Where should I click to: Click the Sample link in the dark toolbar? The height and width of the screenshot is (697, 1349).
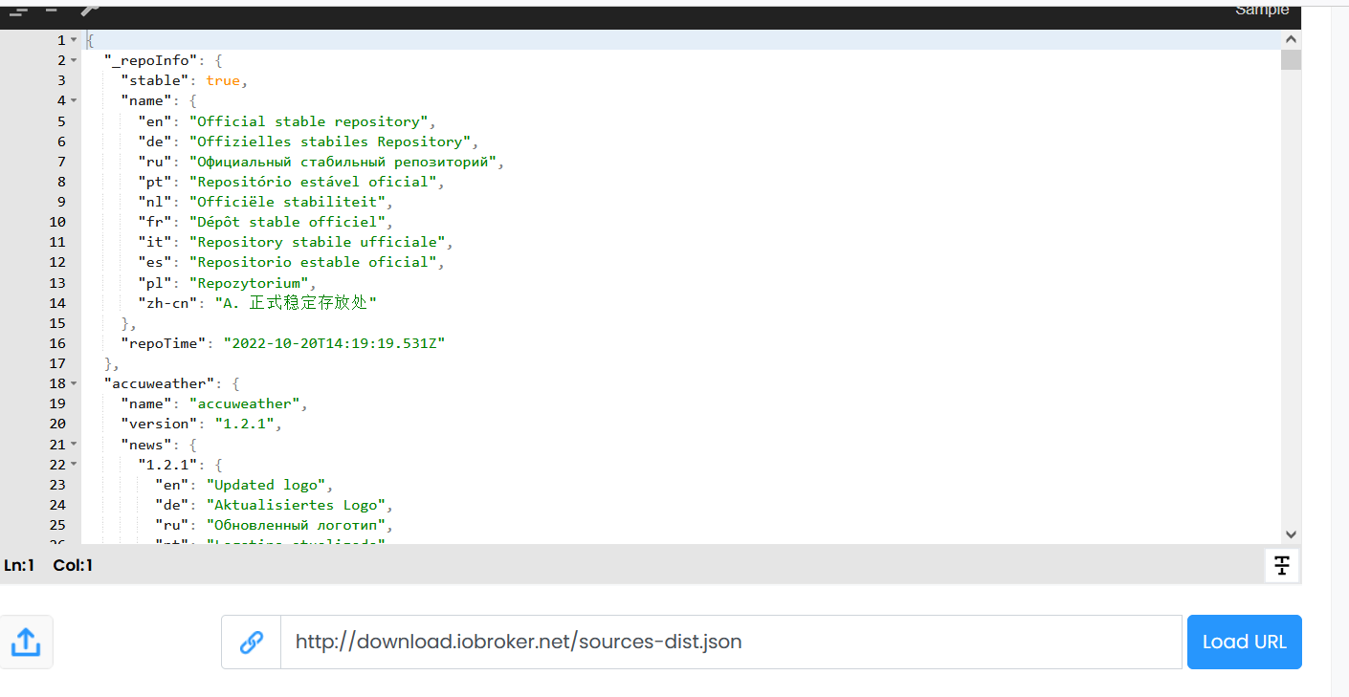(1262, 11)
